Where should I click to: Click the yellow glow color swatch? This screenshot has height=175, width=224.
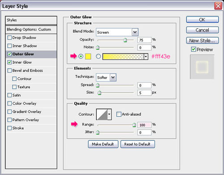(x=88, y=57)
